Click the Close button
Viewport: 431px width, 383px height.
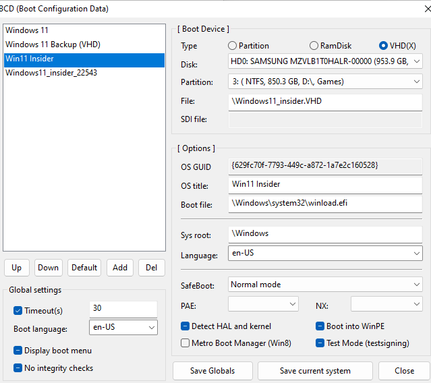404,371
